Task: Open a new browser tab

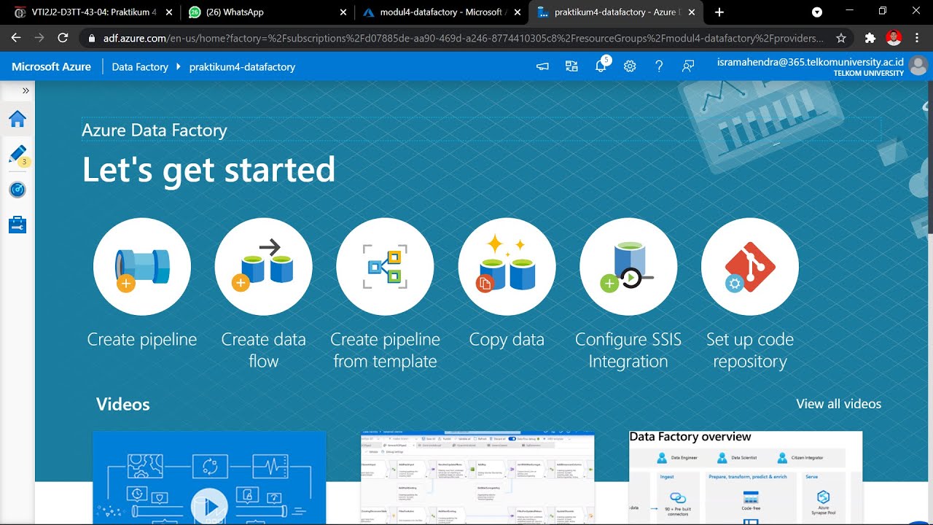Action: 719,12
